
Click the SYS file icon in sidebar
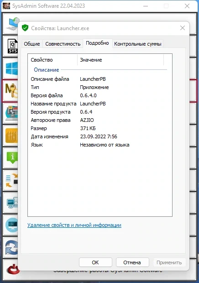(13, 46)
